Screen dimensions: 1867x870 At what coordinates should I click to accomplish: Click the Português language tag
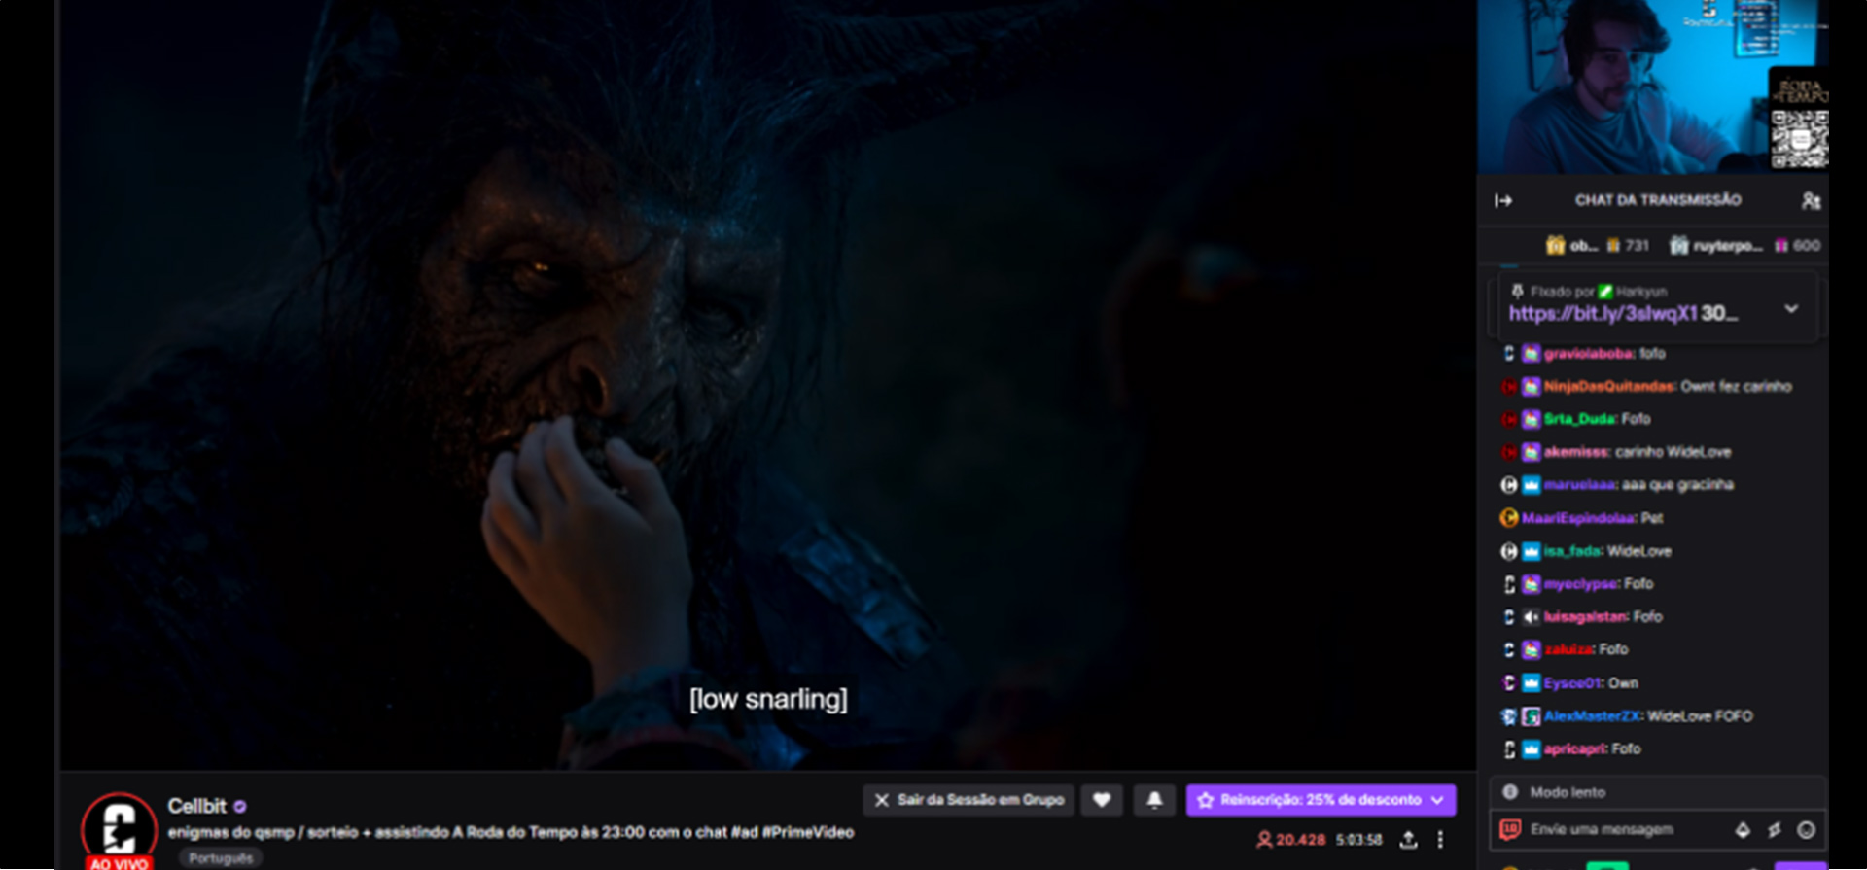221,858
